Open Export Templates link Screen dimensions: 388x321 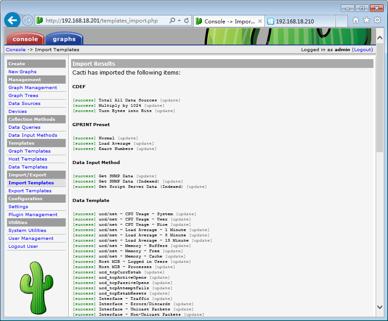(30, 190)
